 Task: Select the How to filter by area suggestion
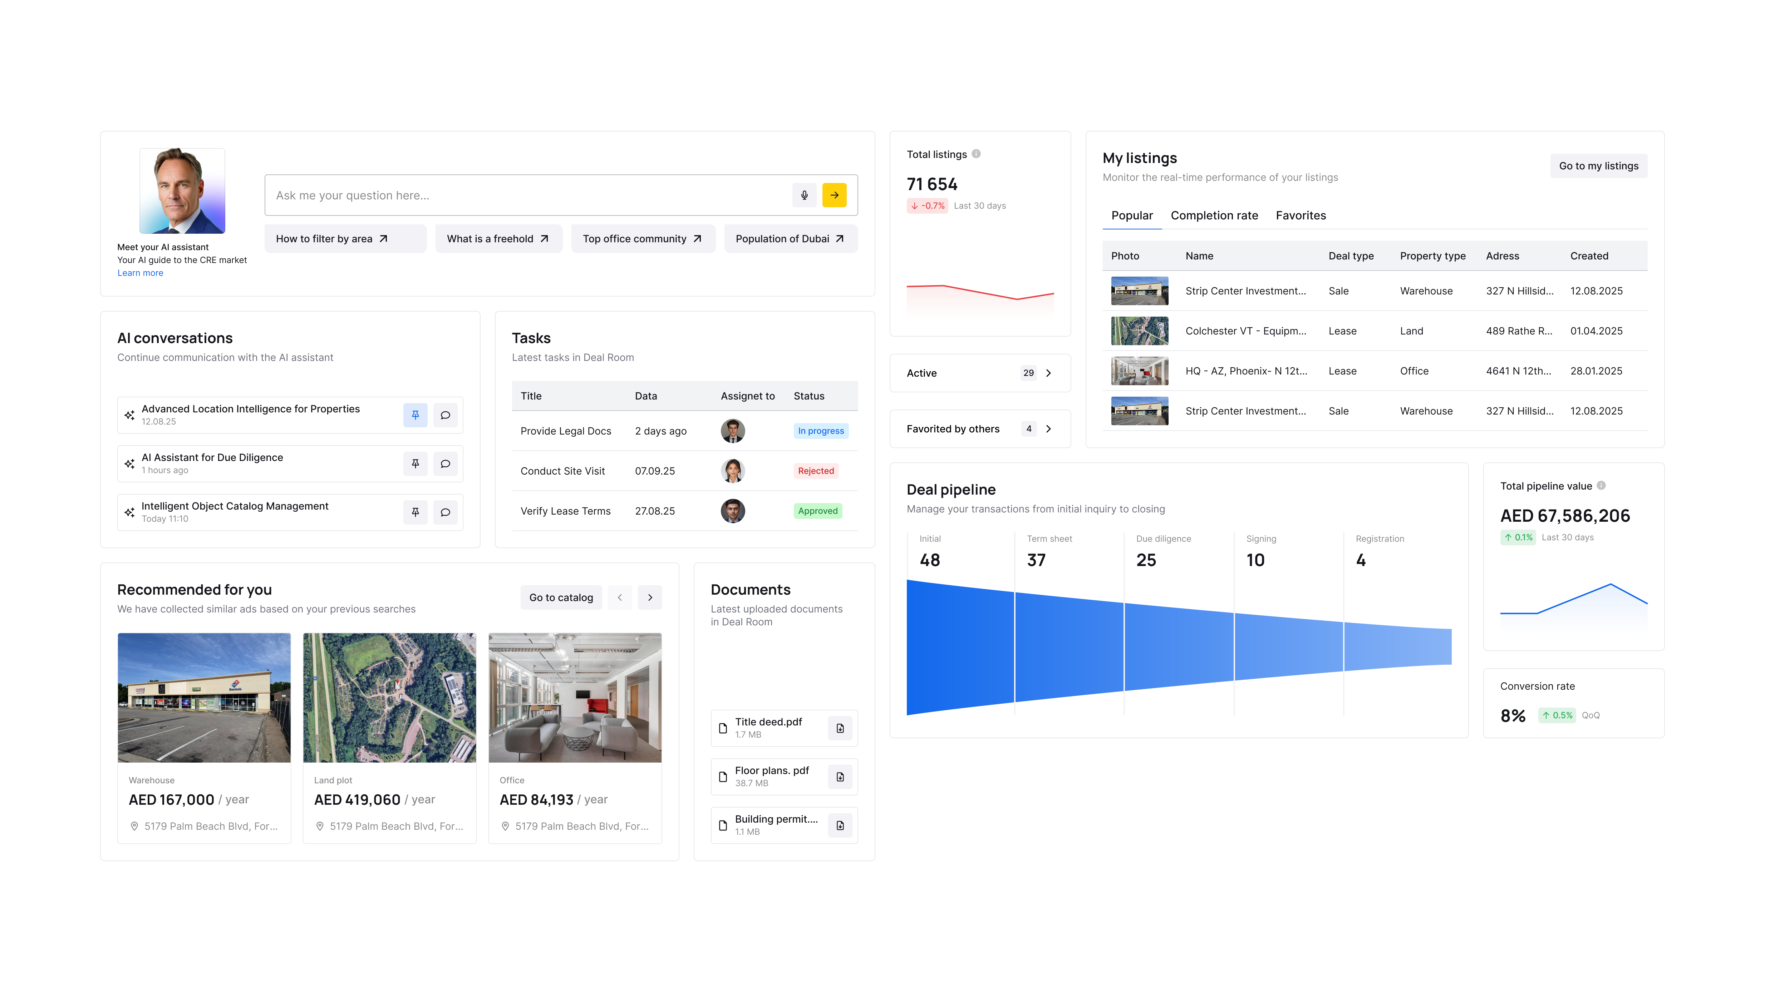tap(345, 239)
